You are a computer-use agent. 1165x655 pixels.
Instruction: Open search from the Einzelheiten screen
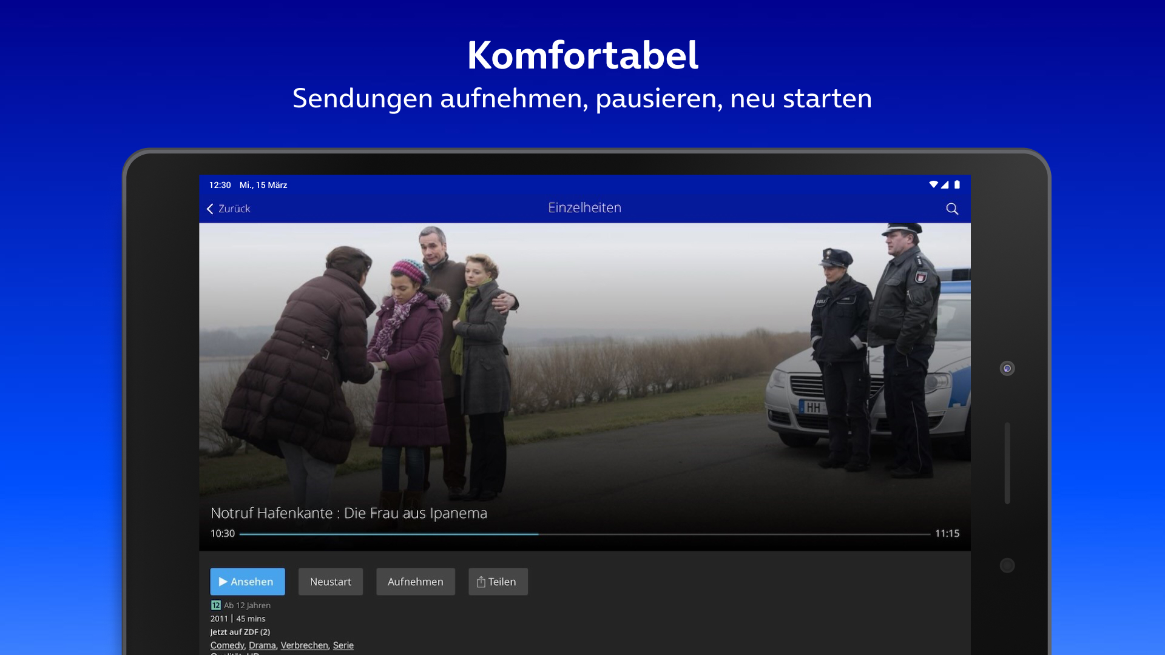tap(951, 208)
